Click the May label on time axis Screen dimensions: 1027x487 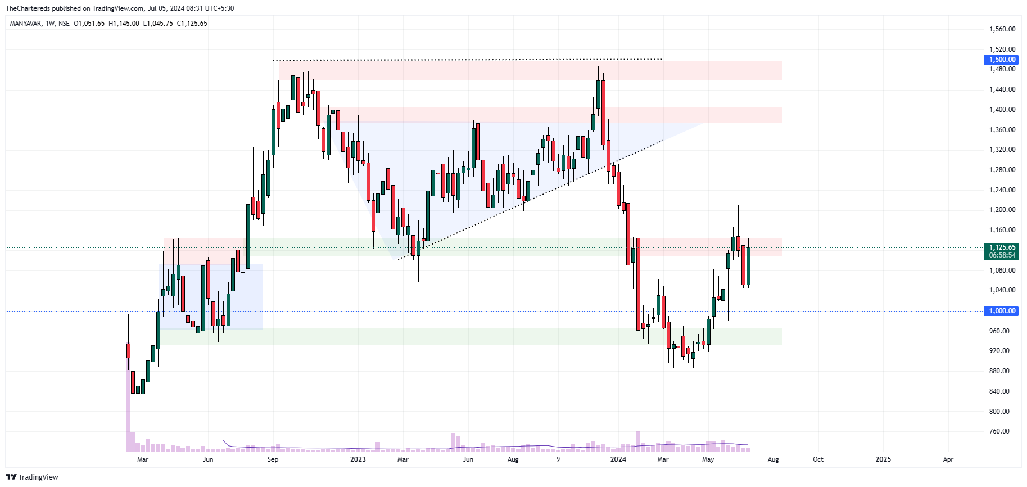[708, 459]
